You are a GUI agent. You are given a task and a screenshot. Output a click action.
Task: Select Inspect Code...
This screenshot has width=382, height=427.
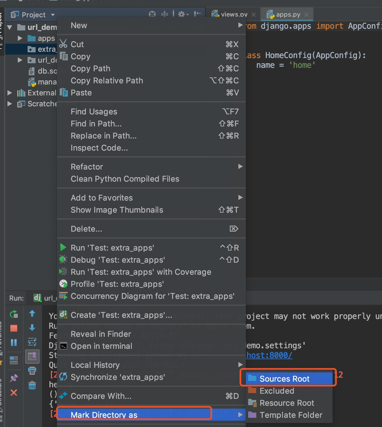point(151,148)
